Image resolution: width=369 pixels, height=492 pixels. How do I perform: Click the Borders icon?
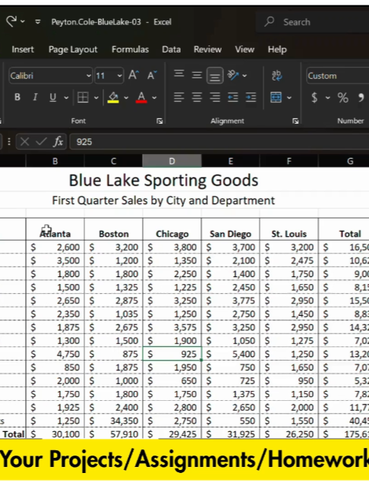(83, 97)
